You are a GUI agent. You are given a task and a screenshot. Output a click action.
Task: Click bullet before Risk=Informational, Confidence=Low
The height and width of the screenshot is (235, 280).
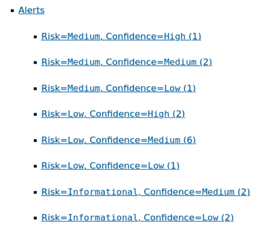pos(35,218)
